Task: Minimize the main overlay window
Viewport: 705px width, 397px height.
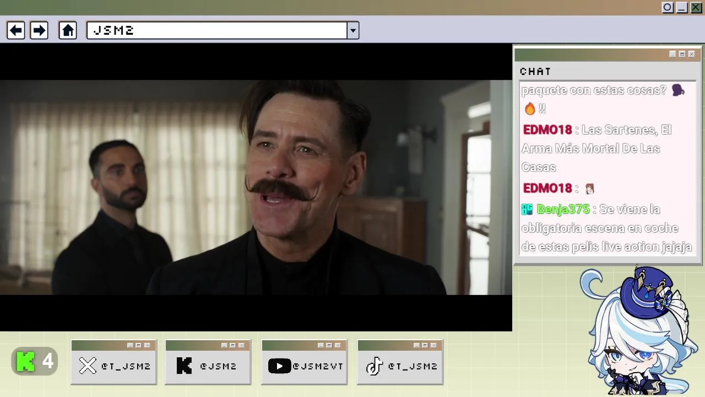Action: [x=682, y=7]
